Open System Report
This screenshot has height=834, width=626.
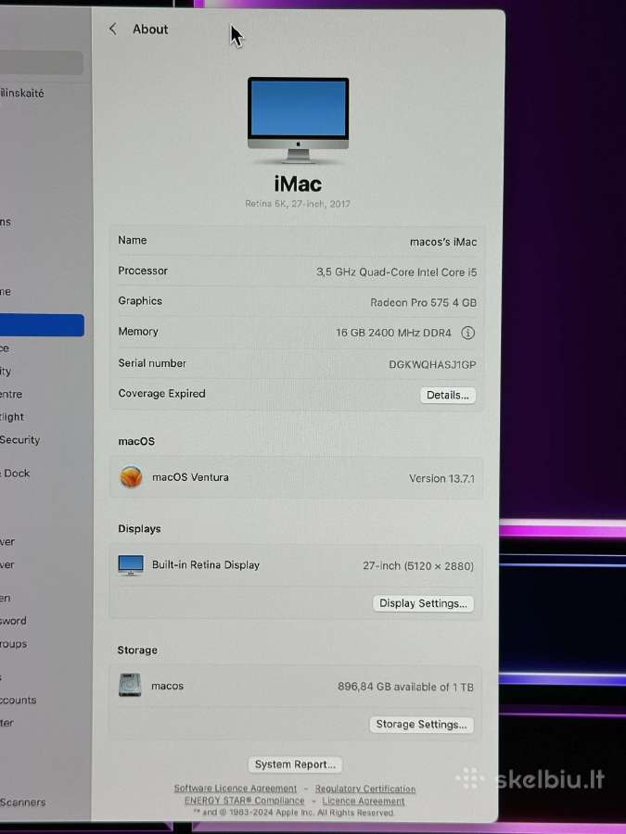tap(295, 764)
